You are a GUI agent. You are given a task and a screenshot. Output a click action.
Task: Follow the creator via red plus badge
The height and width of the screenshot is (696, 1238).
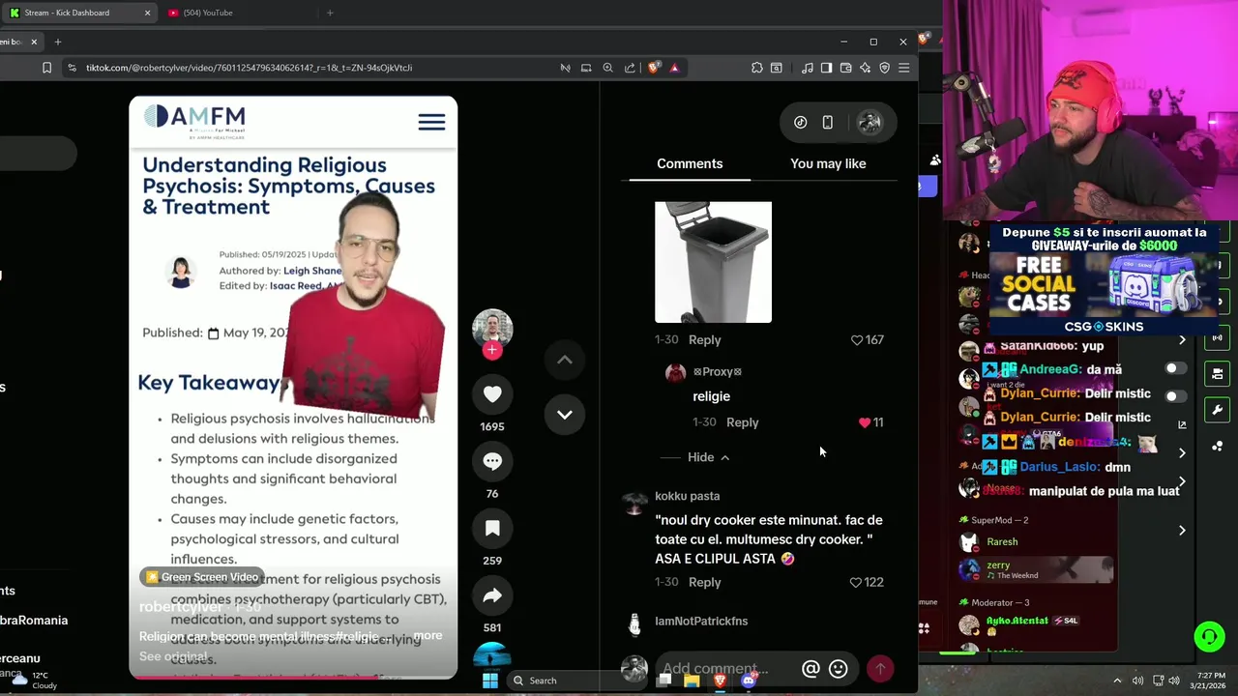[x=492, y=351]
